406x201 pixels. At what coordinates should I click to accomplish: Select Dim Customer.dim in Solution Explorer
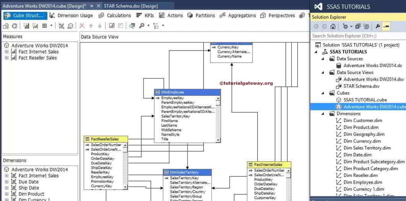click(x=363, y=120)
